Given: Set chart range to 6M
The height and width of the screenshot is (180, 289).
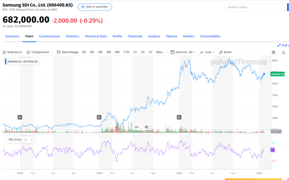Looking at the screenshot, I should (x=117, y=52).
